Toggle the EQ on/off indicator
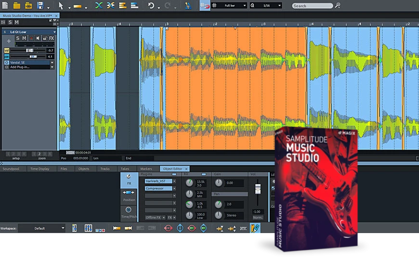The image size is (419, 263). tap(204, 174)
